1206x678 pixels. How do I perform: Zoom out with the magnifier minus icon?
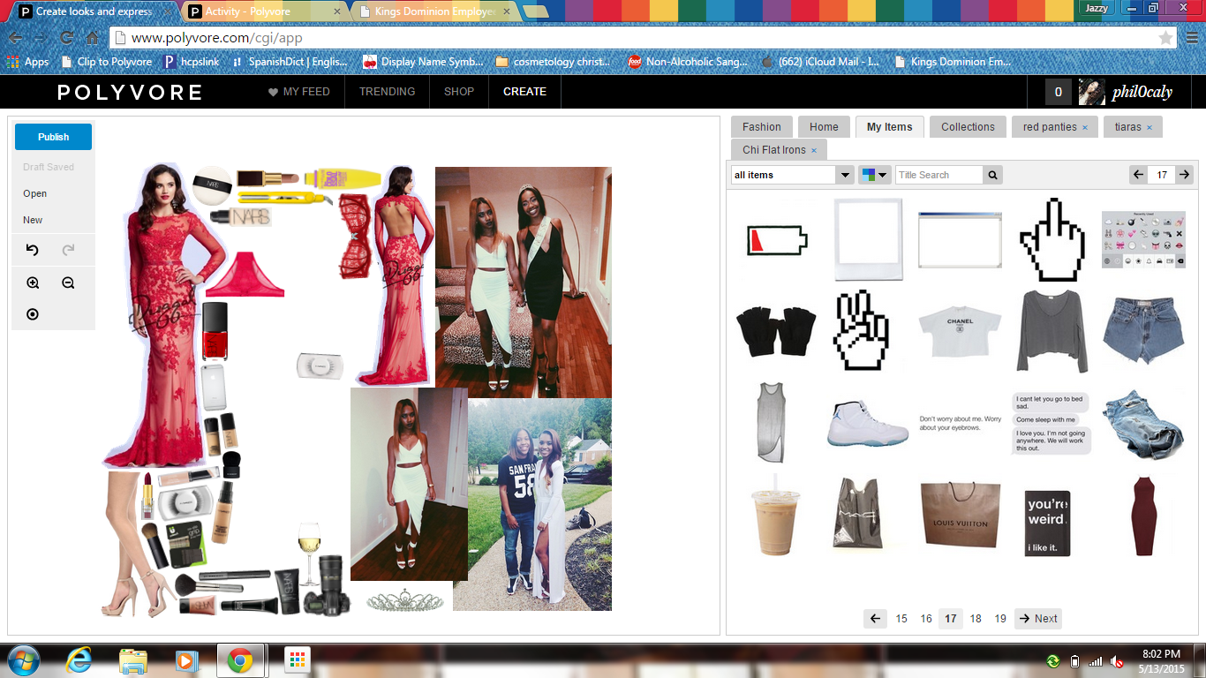tap(68, 283)
